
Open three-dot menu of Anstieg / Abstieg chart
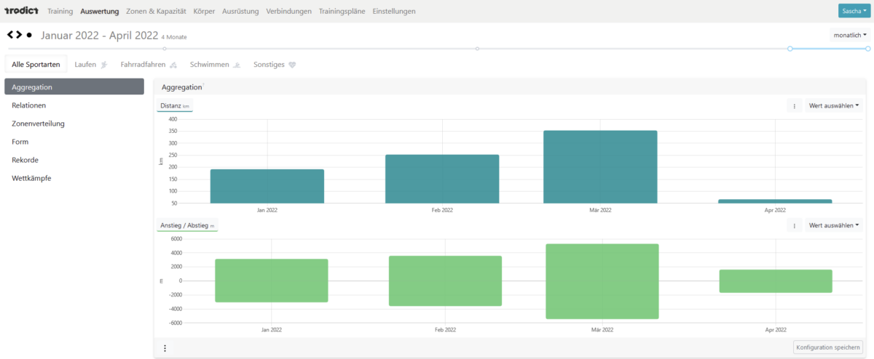coord(794,225)
